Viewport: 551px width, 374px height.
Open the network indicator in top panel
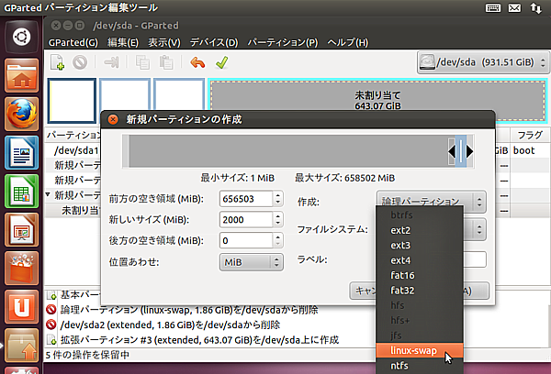[536, 7]
